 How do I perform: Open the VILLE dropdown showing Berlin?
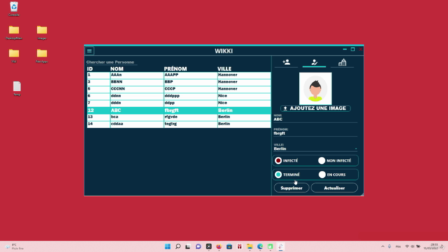316,148
